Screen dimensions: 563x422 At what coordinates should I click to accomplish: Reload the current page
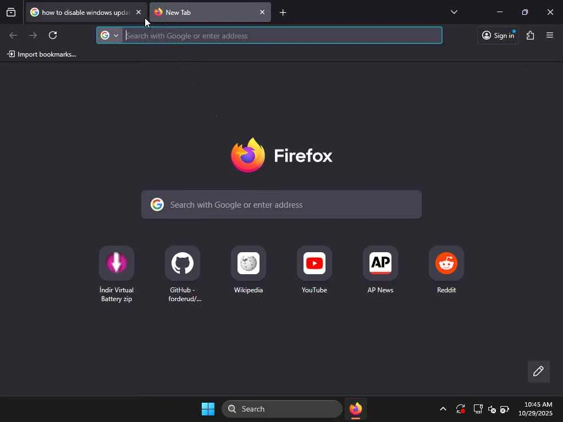tap(53, 35)
